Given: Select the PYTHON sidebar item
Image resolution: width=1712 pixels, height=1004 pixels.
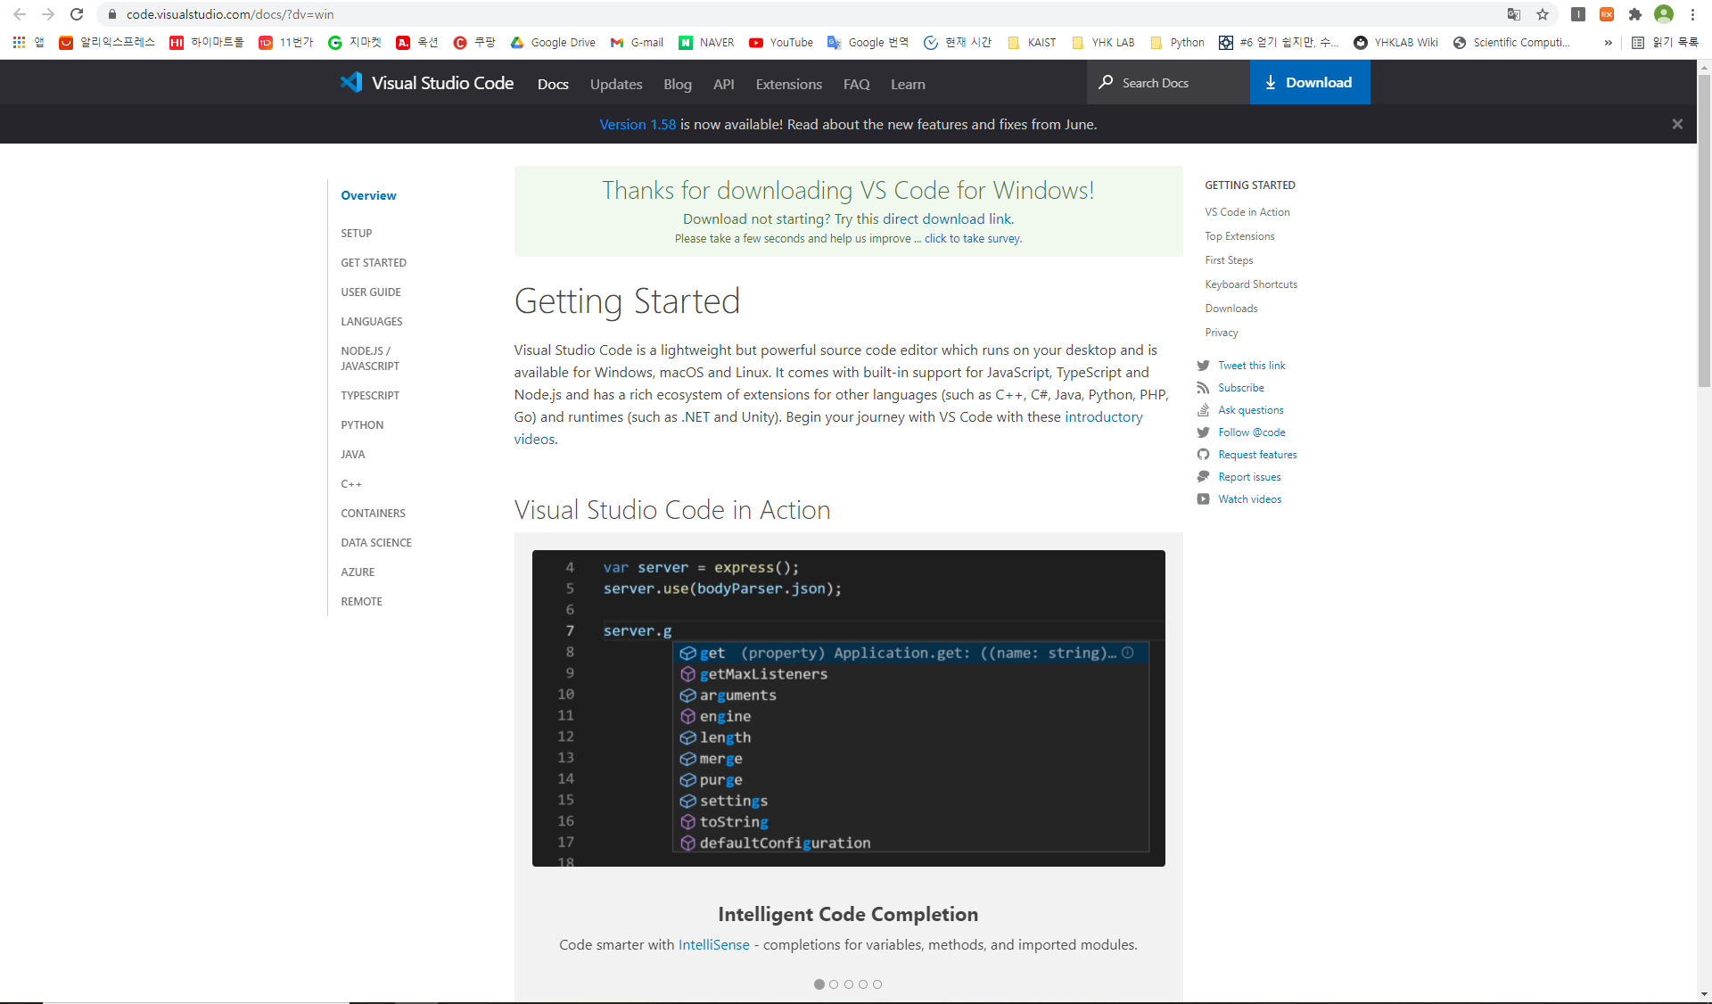Looking at the screenshot, I should click(x=362, y=424).
